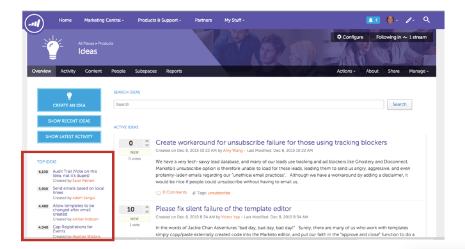
Task: Click Share in the space bar
Action: 393,71
